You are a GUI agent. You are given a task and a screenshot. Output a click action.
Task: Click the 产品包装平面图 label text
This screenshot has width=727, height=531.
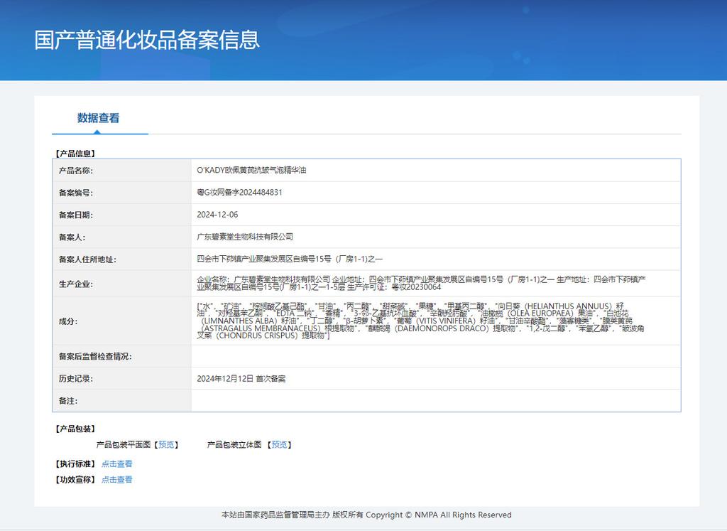tap(124, 445)
